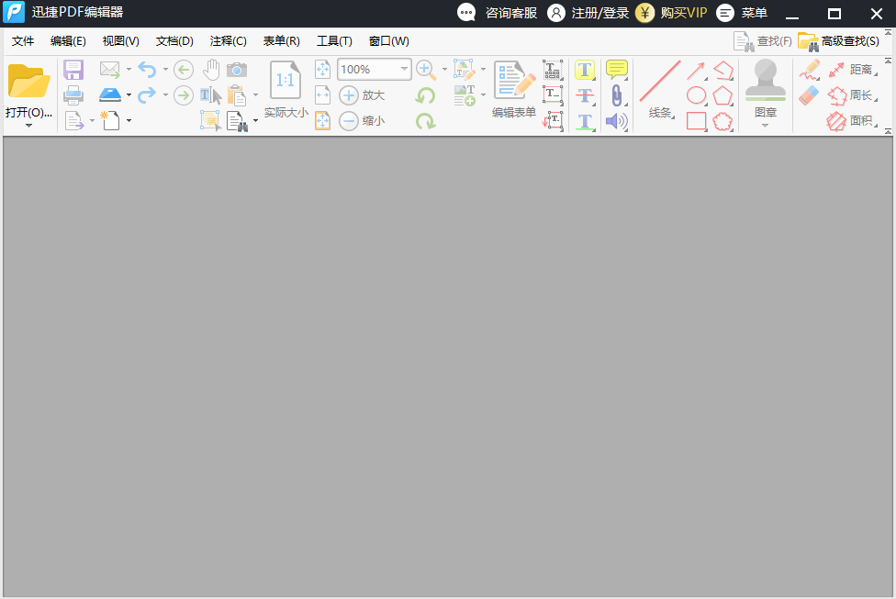The height and width of the screenshot is (599, 896).
Task: Click the sound speaker annotation icon
Action: 617,120
